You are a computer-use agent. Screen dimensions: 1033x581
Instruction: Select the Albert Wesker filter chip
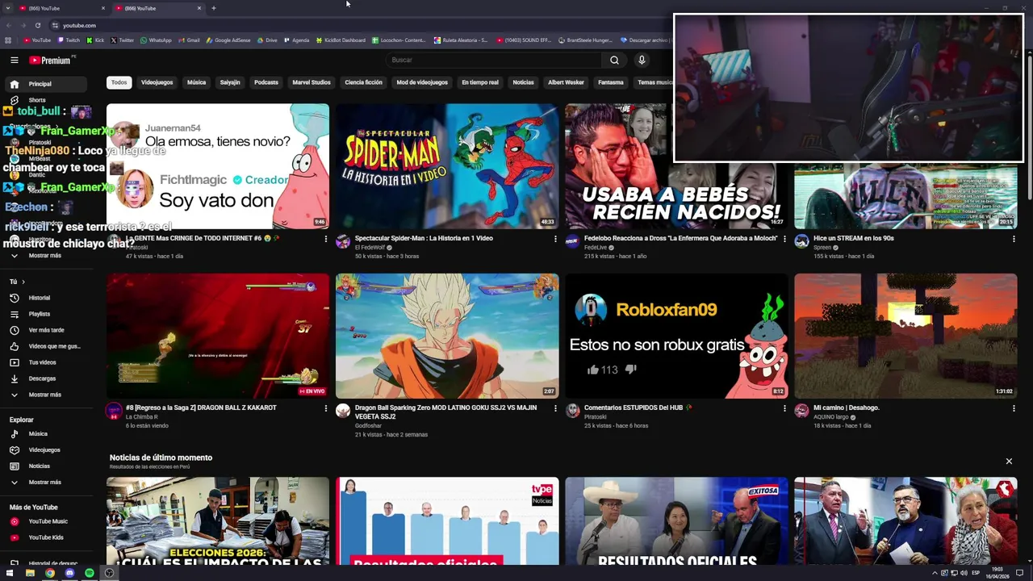point(566,82)
